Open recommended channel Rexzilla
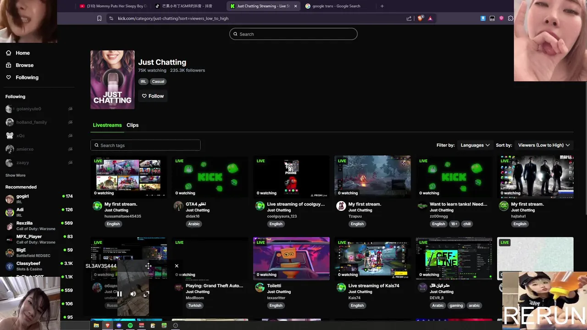The height and width of the screenshot is (330, 587). [39, 225]
